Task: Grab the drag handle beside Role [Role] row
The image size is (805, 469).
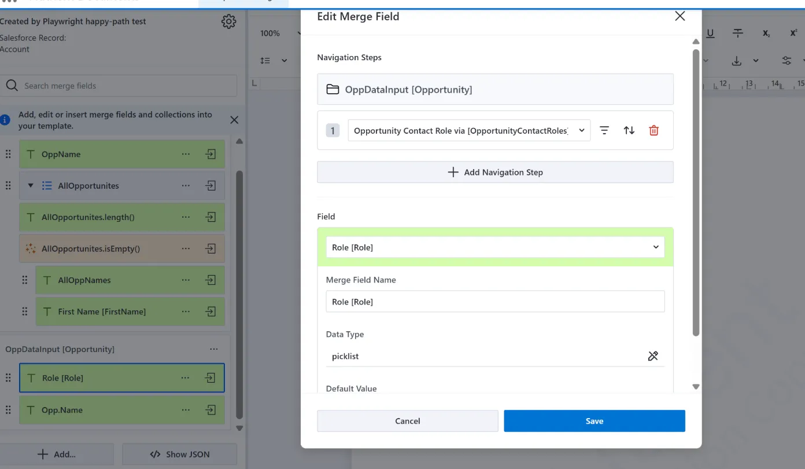Action: click(8, 378)
